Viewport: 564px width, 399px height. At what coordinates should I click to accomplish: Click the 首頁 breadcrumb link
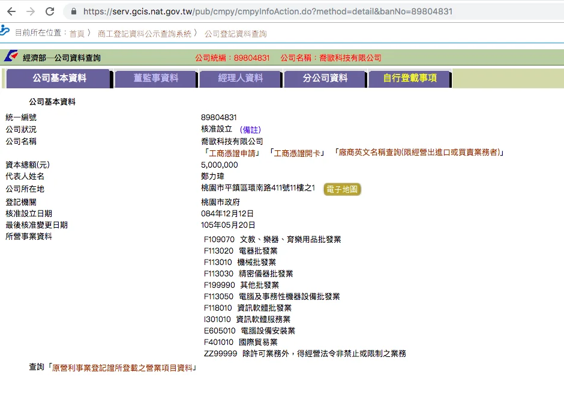(77, 34)
